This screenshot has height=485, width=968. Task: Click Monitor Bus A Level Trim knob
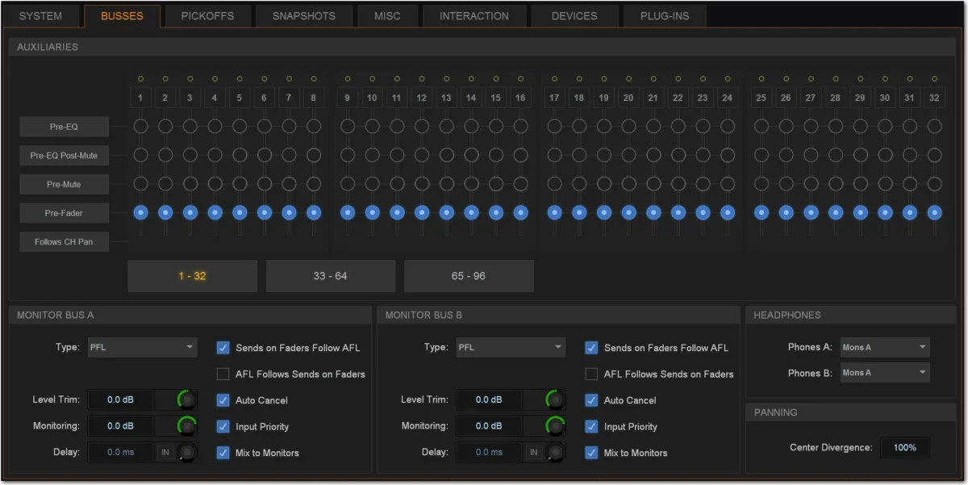coord(187,399)
